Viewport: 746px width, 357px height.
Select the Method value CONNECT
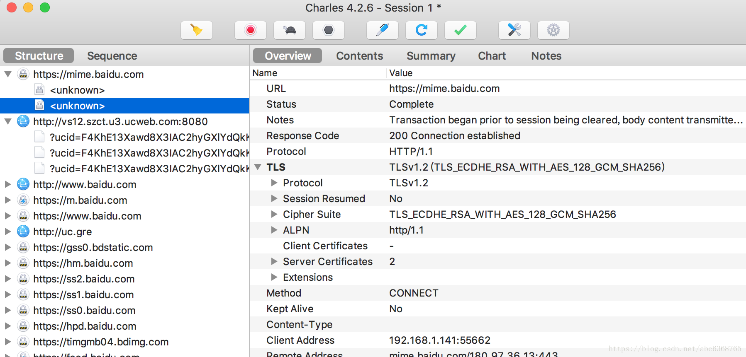(414, 293)
